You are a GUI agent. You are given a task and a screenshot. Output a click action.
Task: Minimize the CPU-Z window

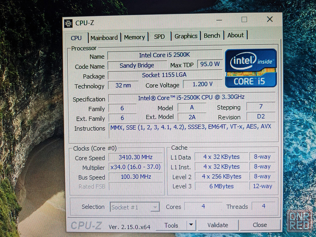pyautogui.click(x=219, y=20)
